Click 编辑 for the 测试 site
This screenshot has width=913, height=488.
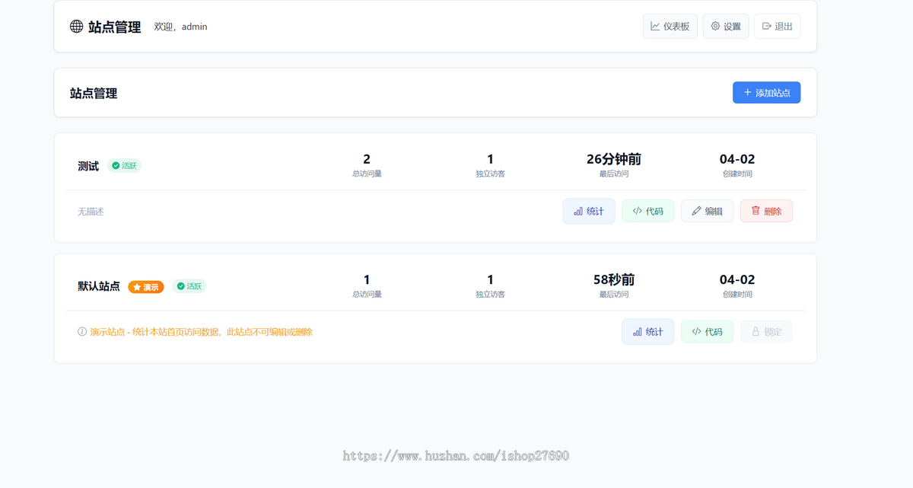coord(708,211)
